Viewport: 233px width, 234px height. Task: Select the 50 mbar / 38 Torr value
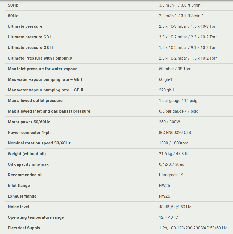pos(175,69)
